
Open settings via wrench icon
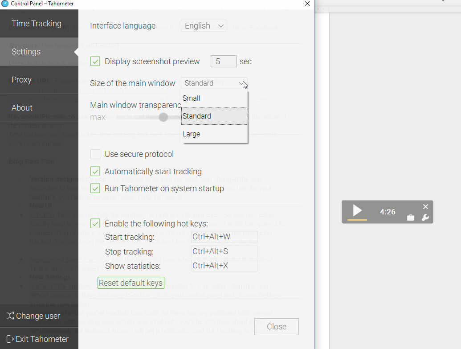425,218
